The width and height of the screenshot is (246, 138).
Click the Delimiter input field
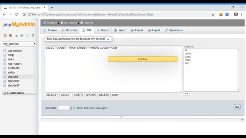[x=63, y=108]
